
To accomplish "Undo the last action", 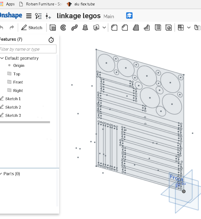I will click(1, 27).
